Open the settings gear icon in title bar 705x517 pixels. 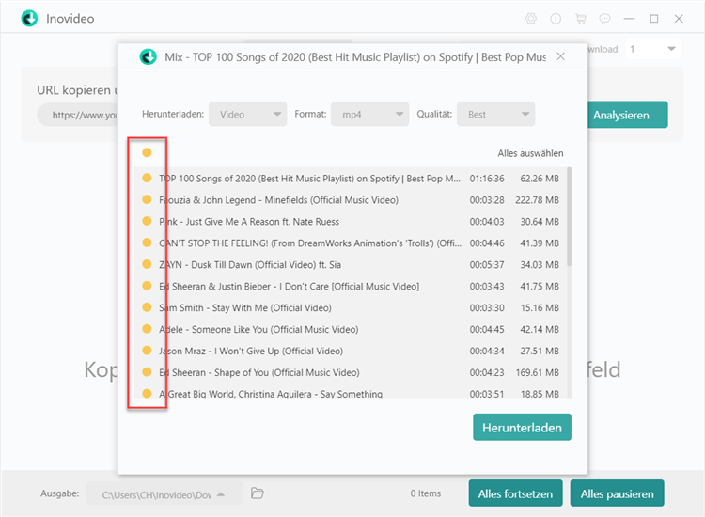[x=531, y=19]
